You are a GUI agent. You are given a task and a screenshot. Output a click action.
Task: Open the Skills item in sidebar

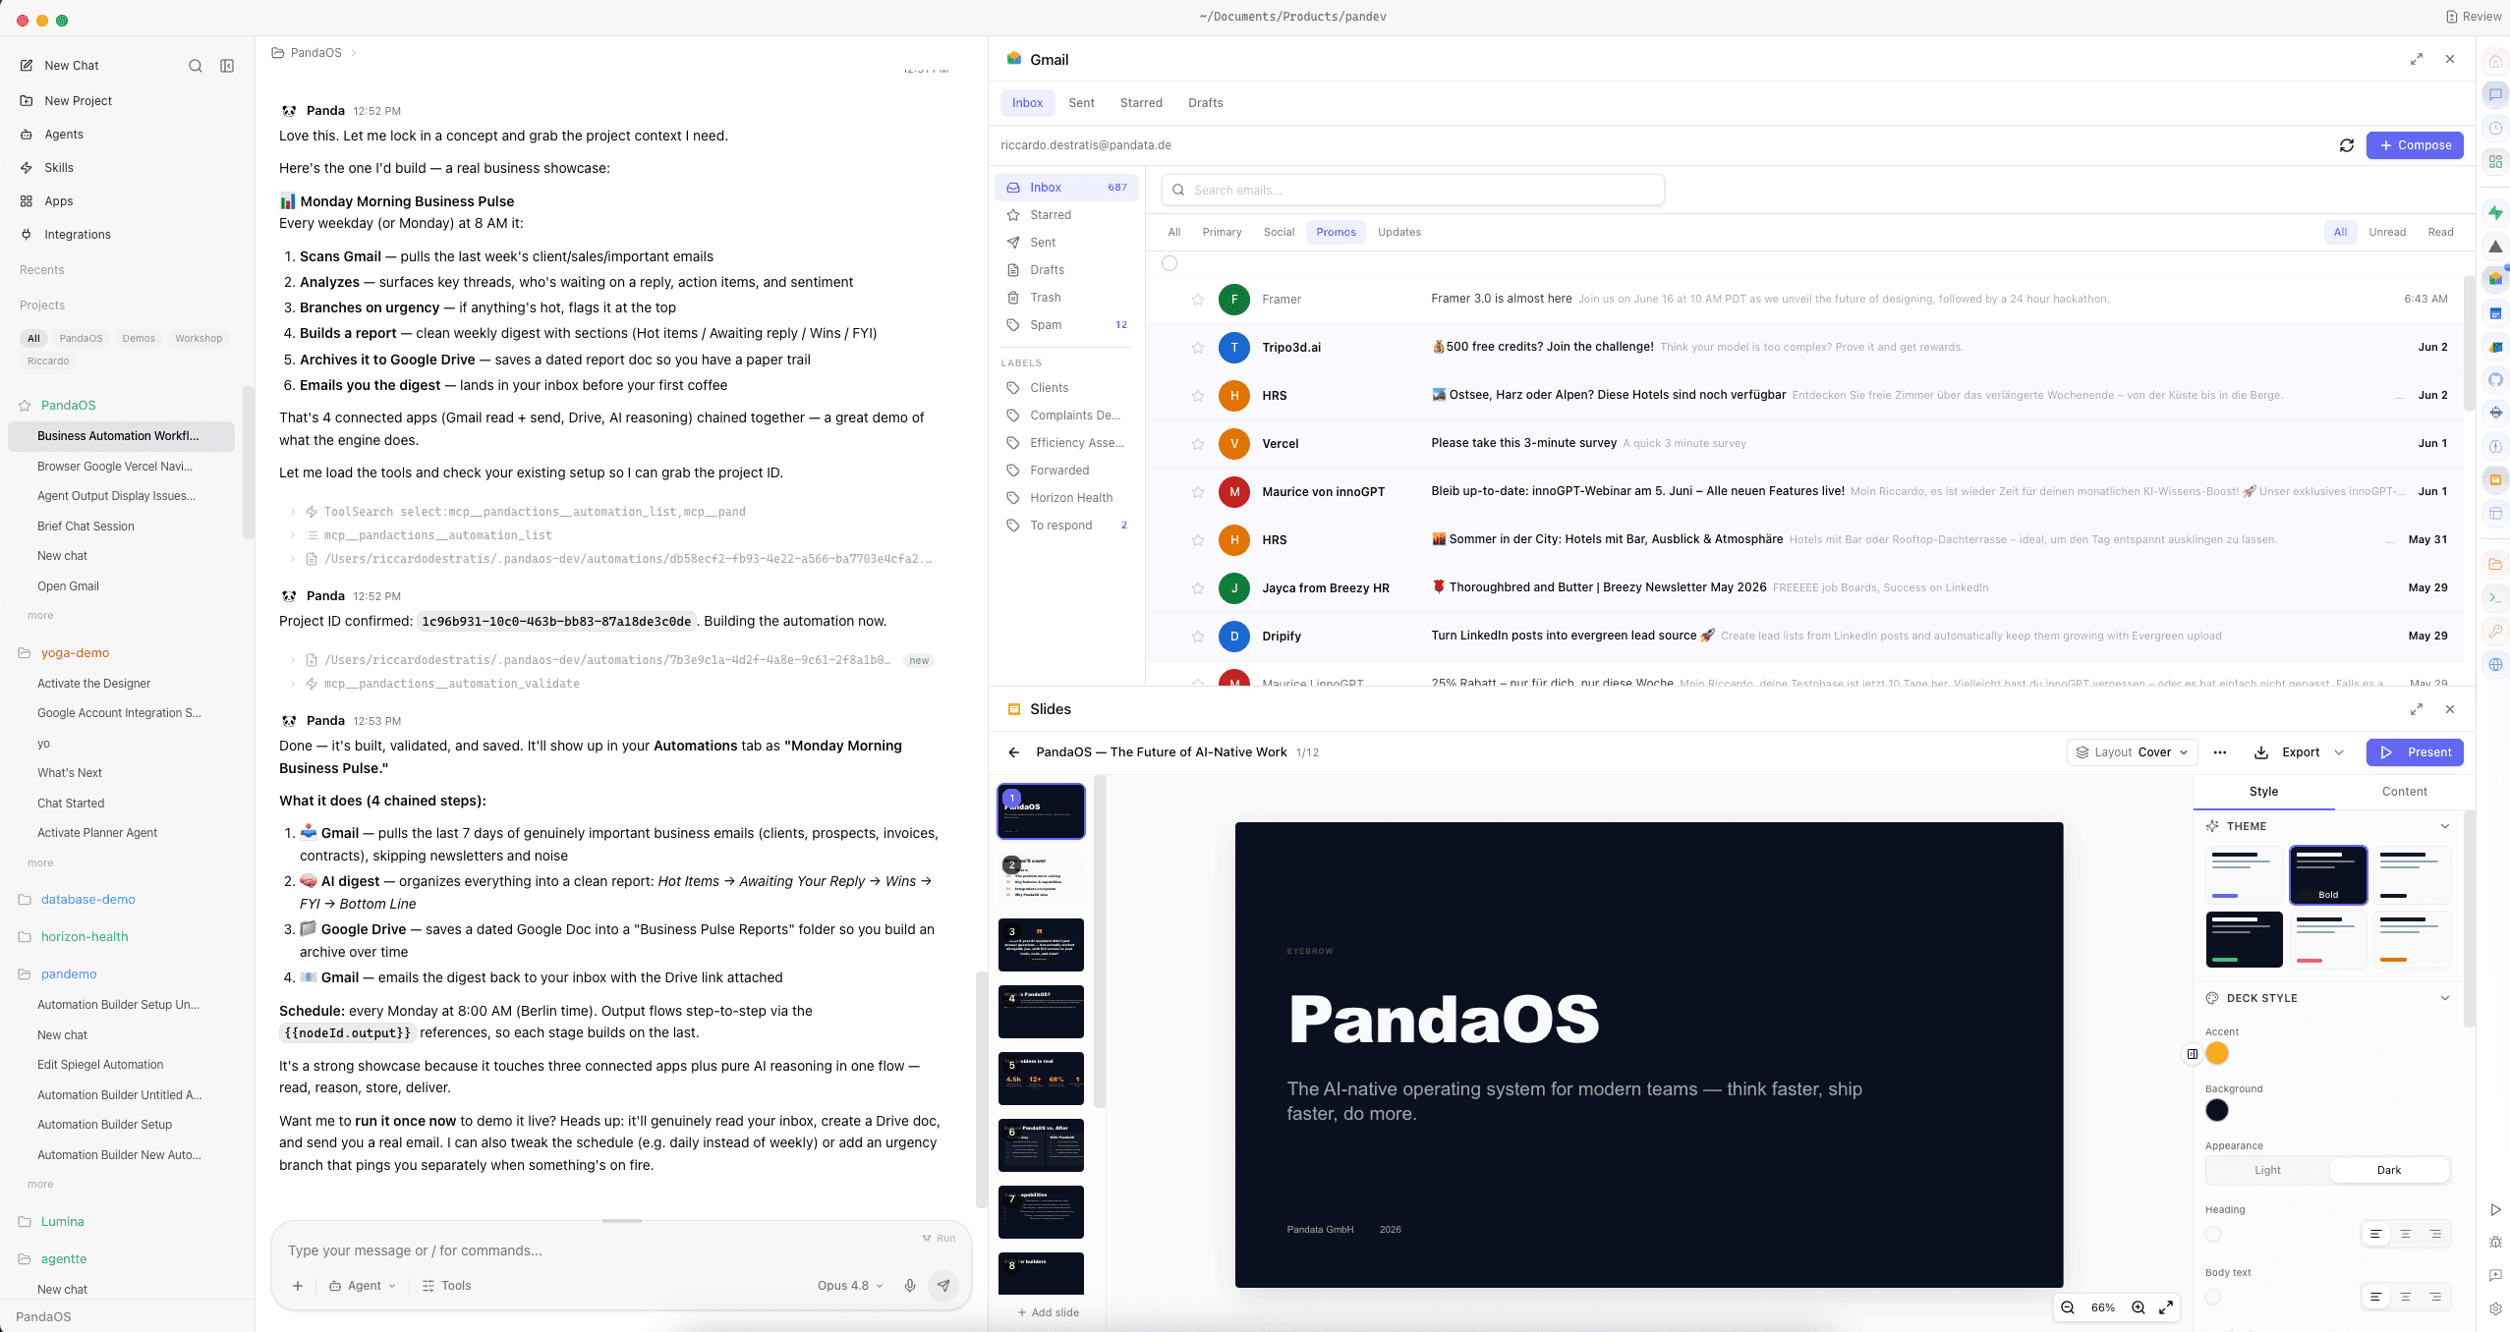click(x=59, y=168)
